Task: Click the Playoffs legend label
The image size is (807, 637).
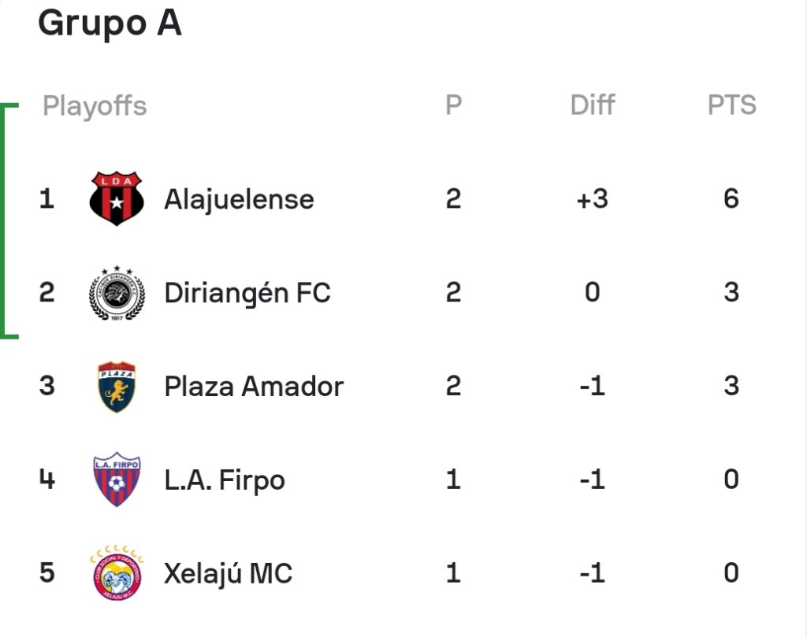Action: [x=95, y=106]
